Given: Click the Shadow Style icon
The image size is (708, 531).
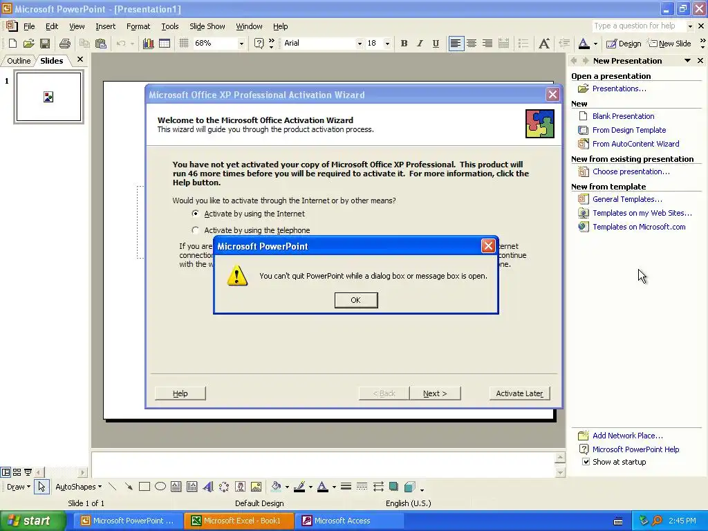Looking at the screenshot, I should pyautogui.click(x=393, y=487).
